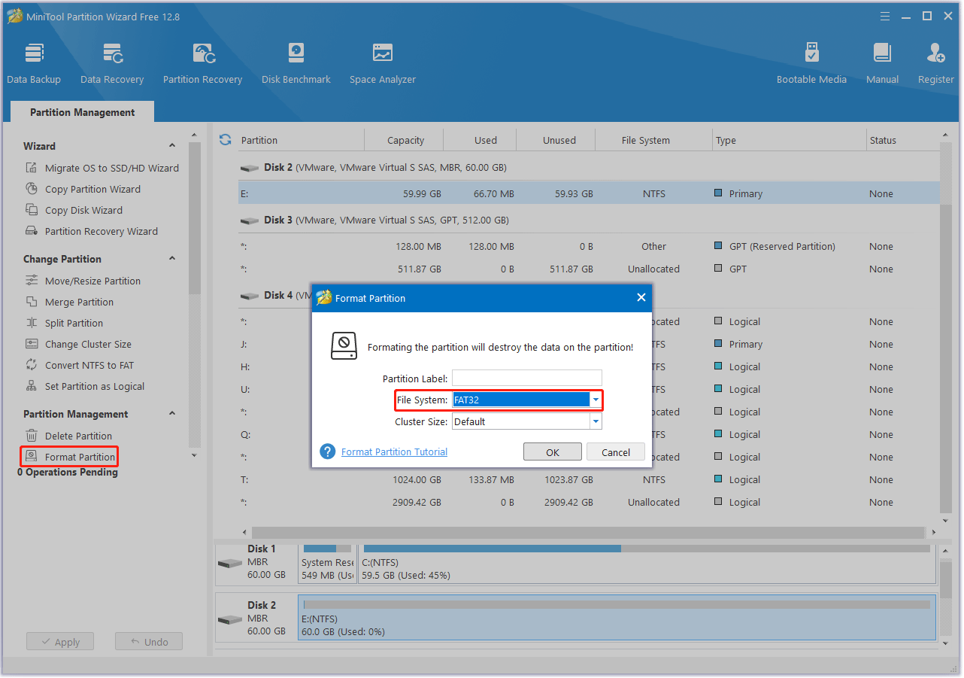Screen dimensions: 964x678
Task: Close the Format Partition dialog
Action: point(641,298)
